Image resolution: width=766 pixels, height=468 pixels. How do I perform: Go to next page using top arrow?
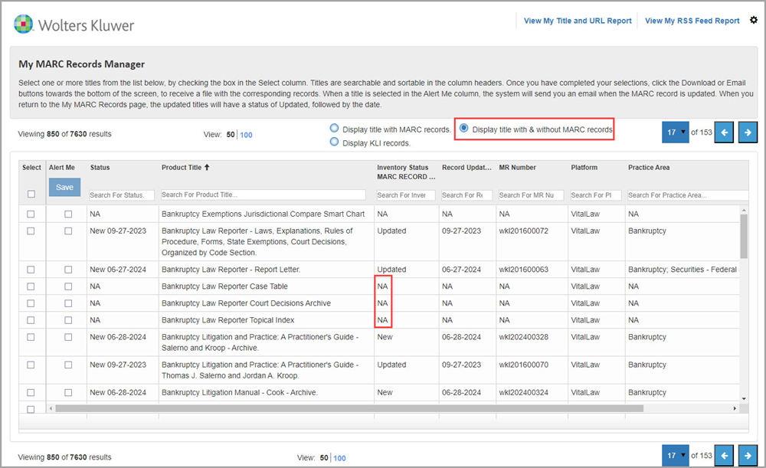pos(748,133)
